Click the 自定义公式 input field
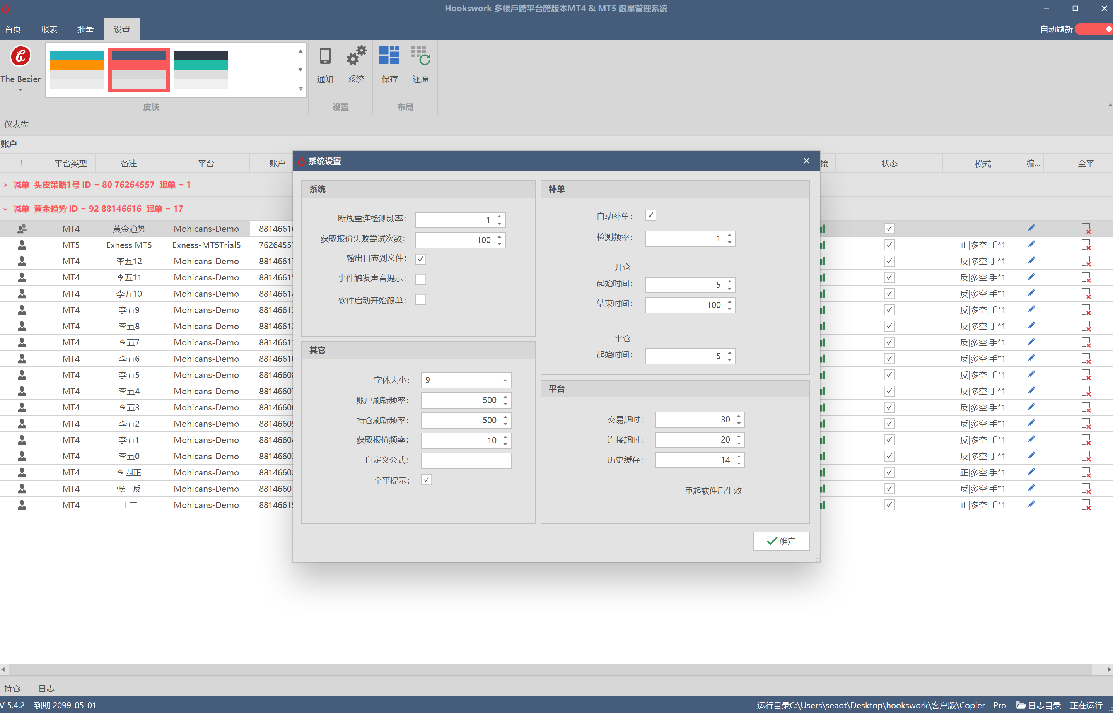This screenshot has height=713, width=1113. tap(466, 460)
